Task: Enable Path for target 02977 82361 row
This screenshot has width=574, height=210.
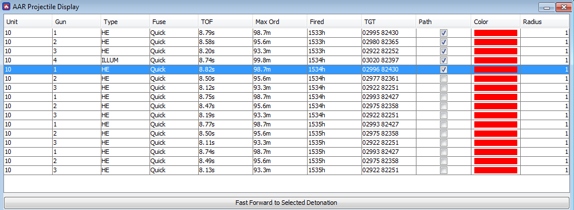Action: click(x=444, y=78)
